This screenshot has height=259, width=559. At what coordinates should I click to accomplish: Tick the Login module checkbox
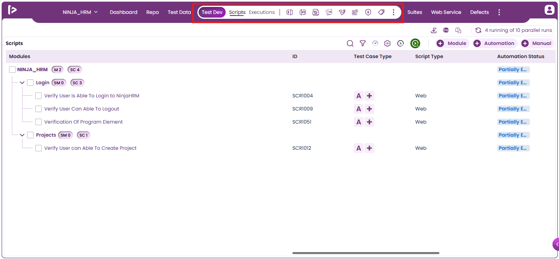click(30, 83)
